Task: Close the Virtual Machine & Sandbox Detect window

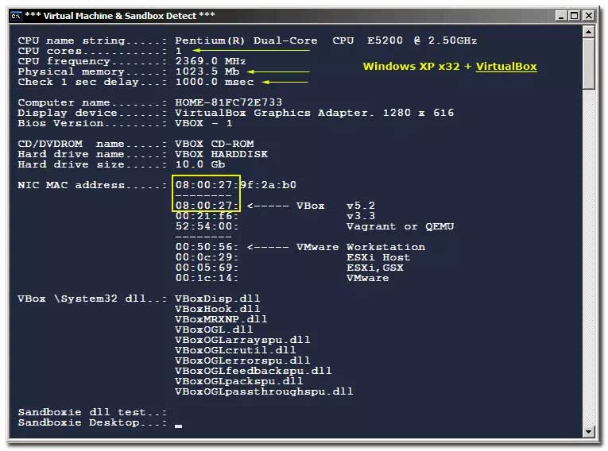Action: point(589,14)
